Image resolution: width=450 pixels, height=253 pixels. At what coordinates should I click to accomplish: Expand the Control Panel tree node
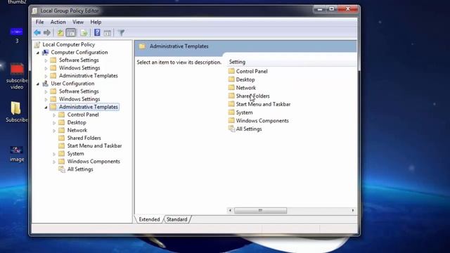tap(54, 115)
